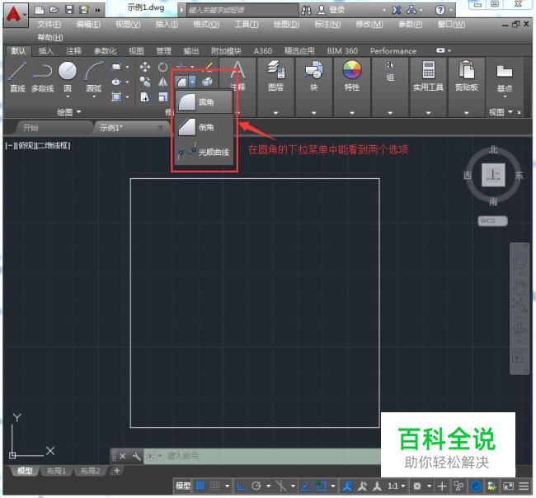Click the Fillet icon in the ribbon
This screenshot has width=536, height=498.
pyautogui.click(x=181, y=82)
